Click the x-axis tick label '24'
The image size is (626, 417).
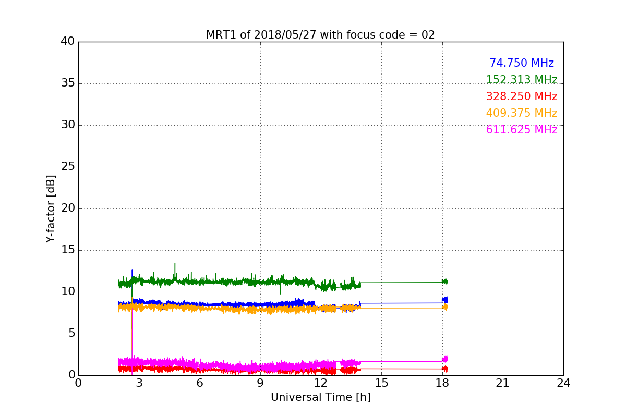(563, 383)
